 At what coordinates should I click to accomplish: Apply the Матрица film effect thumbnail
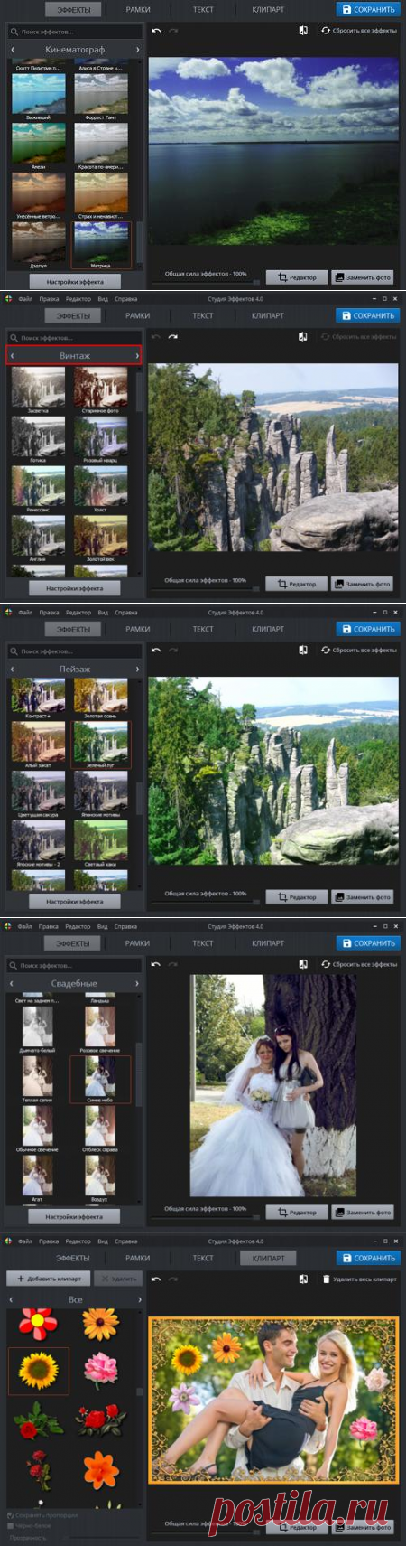[x=101, y=245]
